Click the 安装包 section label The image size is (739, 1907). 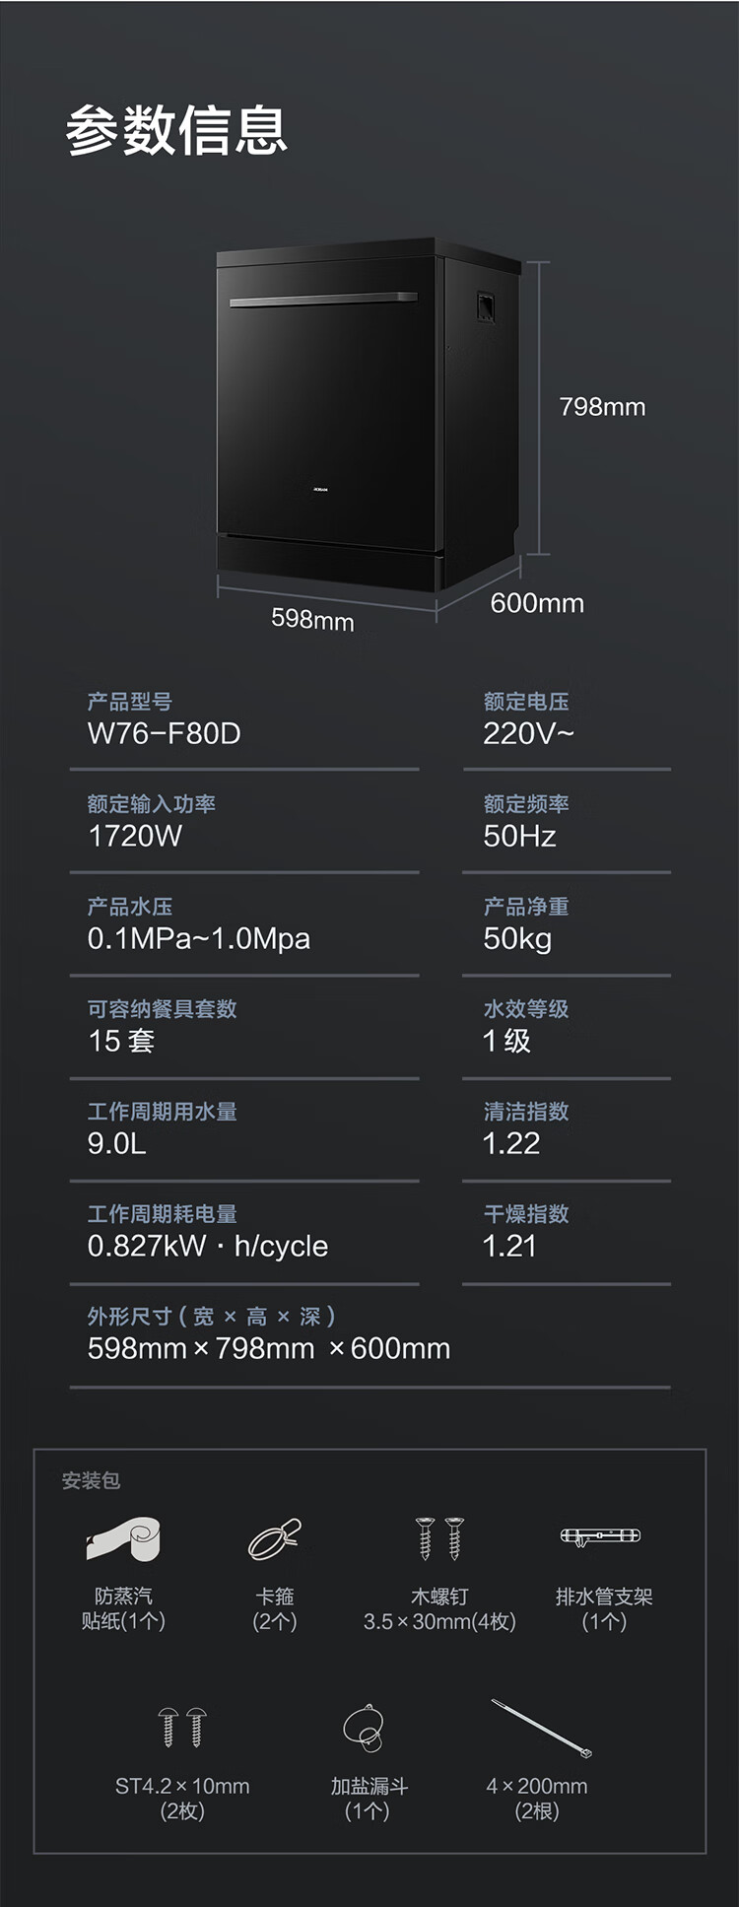pyautogui.click(x=91, y=1480)
